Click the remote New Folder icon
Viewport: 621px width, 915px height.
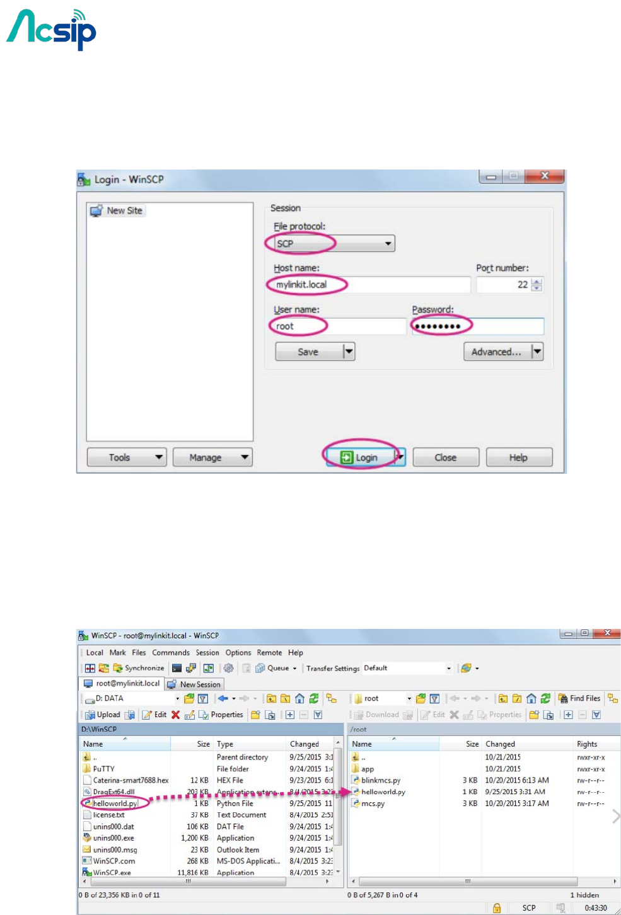pyautogui.click(x=534, y=715)
